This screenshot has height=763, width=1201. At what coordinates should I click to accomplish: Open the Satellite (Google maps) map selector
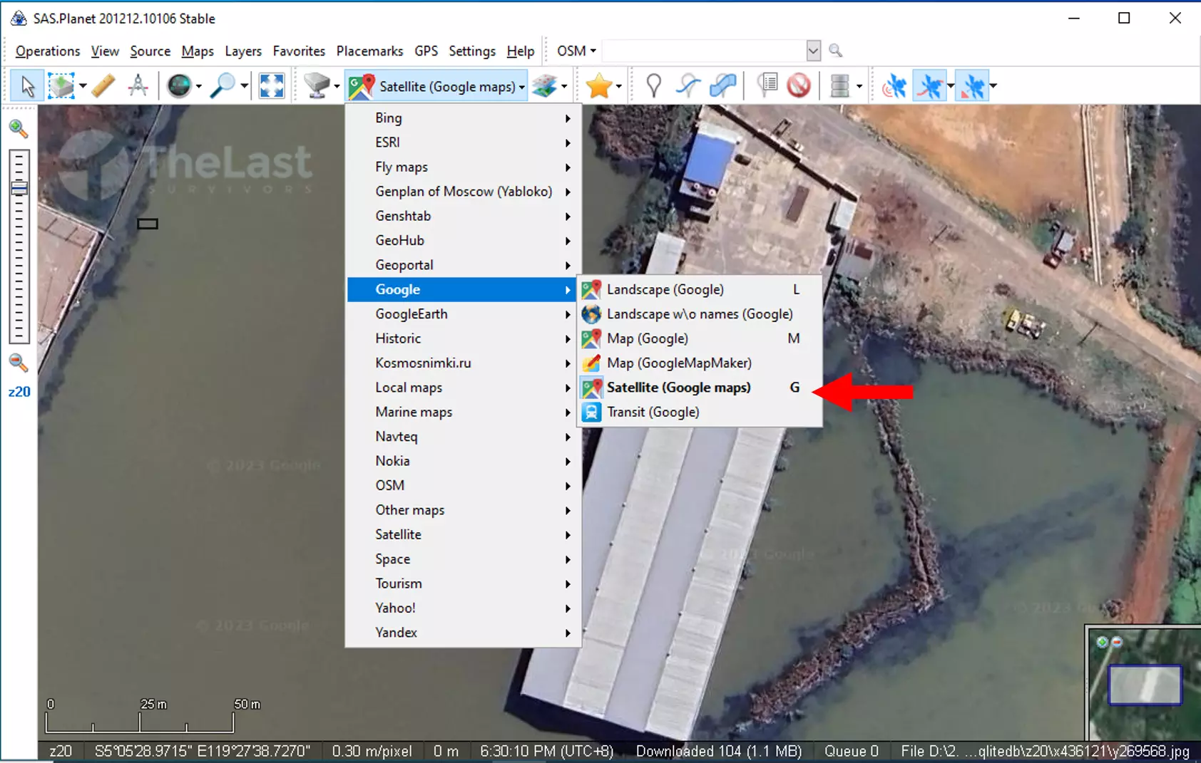click(x=436, y=86)
